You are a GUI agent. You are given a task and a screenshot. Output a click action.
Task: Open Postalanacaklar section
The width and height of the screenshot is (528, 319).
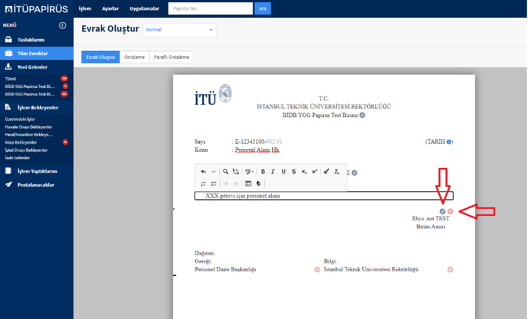click(37, 185)
